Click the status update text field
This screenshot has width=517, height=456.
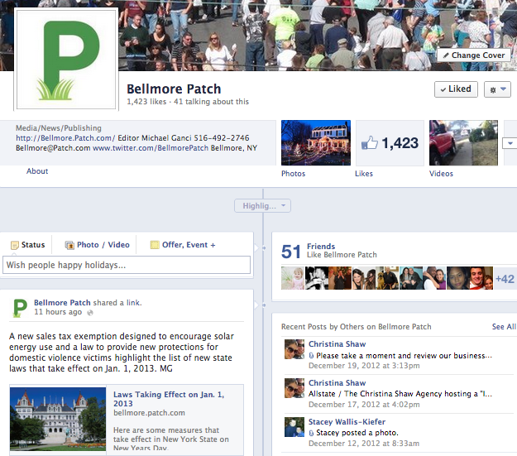(x=127, y=265)
